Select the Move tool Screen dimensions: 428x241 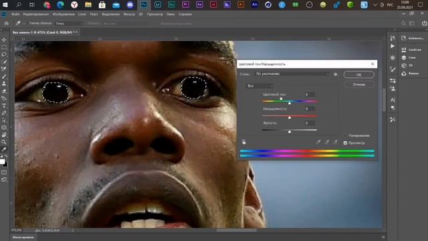[4, 40]
